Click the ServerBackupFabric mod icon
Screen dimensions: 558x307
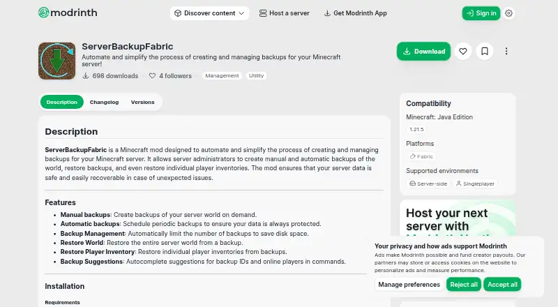tap(57, 61)
